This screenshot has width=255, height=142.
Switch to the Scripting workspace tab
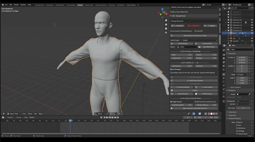112,5
